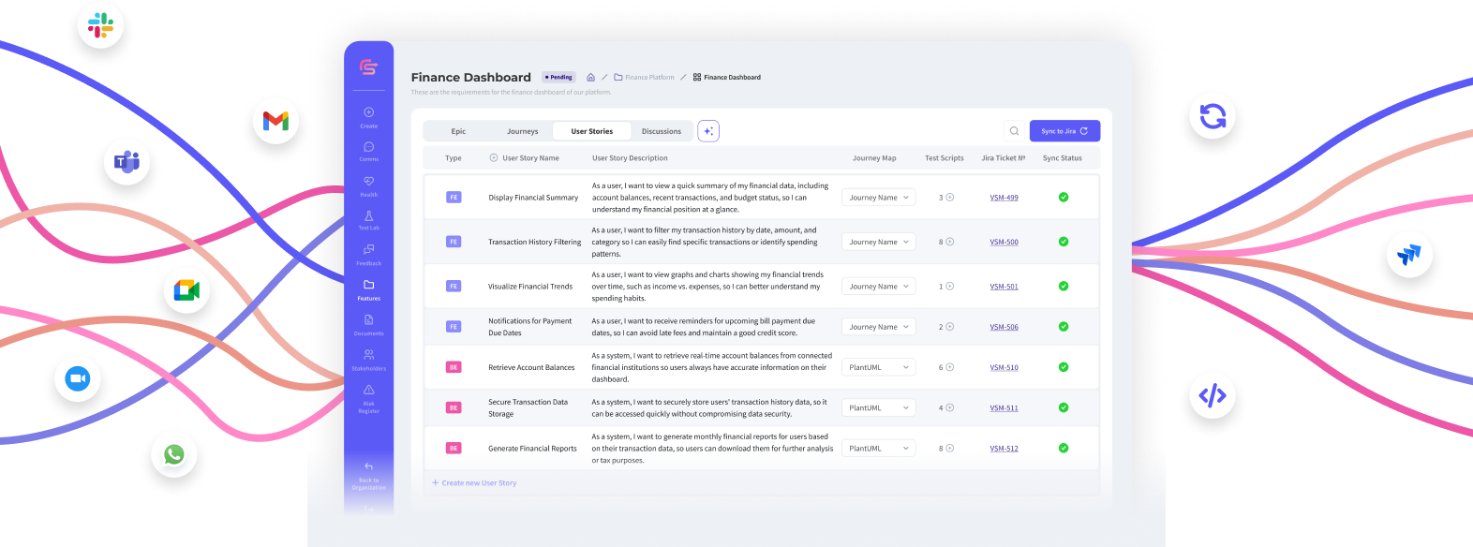Click the AI sparkle icon beside Discussions
Screen dimensions: 1473x547
708,131
